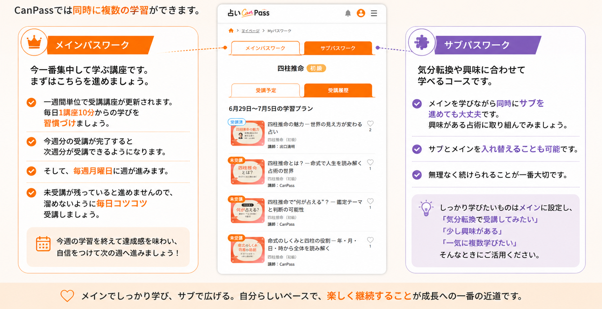Click the orange text 毎週月曜日
The image size is (602, 309).
pos(93,171)
